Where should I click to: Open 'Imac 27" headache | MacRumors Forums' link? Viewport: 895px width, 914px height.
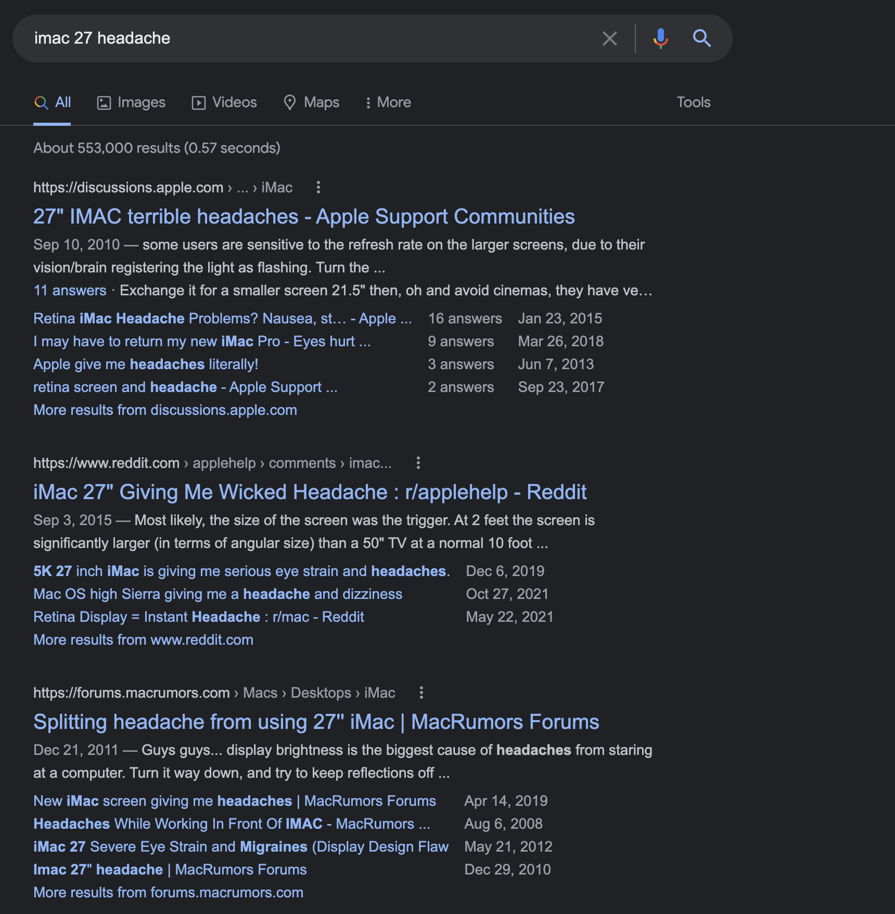click(x=170, y=870)
